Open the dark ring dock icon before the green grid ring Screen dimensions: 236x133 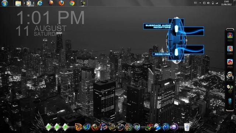tap(120, 127)
